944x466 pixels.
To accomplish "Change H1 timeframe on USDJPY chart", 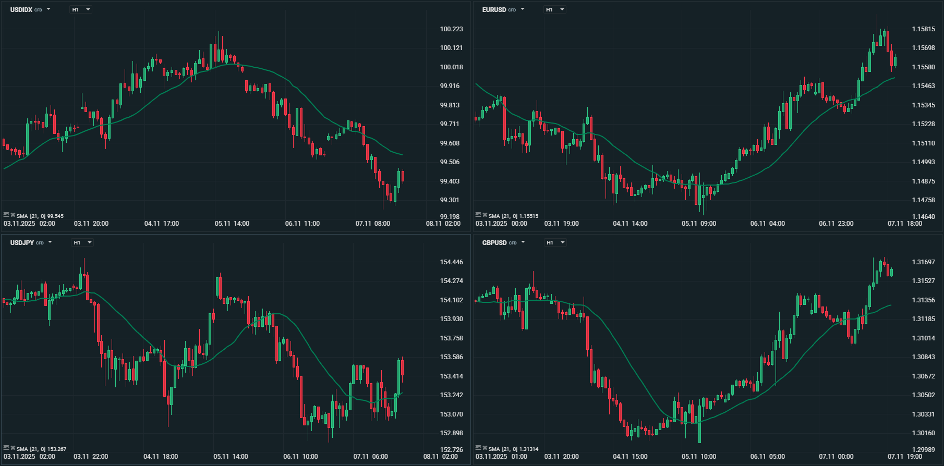I will (82, 242).
